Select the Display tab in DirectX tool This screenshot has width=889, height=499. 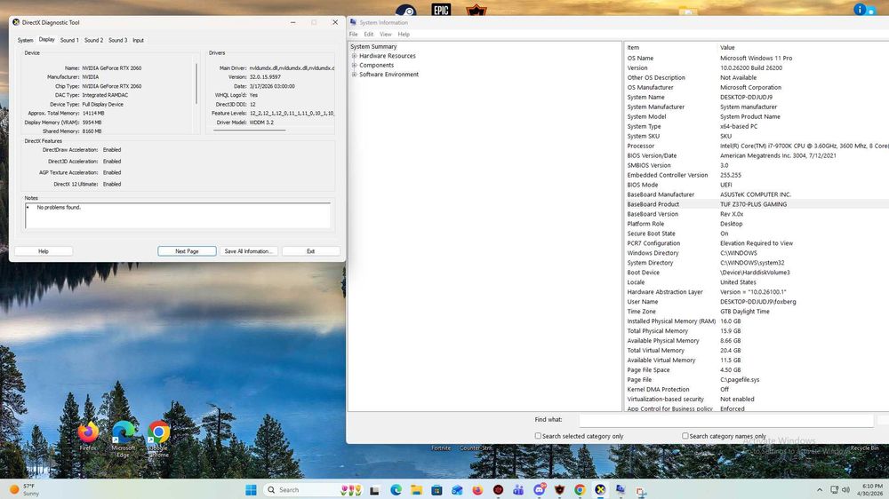tap(46, 40)
